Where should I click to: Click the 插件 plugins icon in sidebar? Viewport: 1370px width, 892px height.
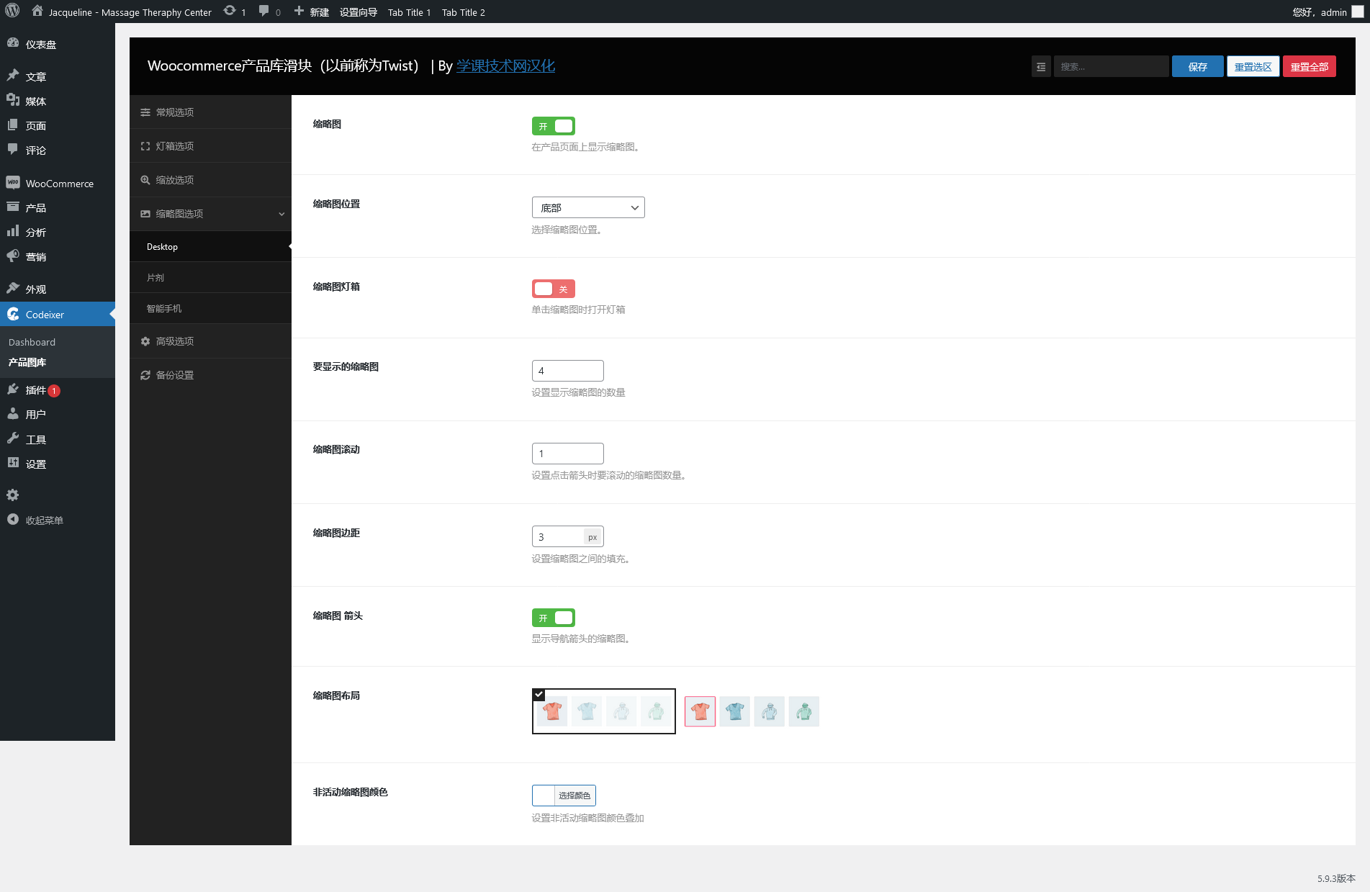click(13, 389)
